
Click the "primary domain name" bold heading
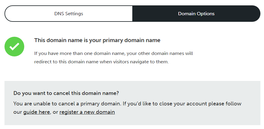tap(97, 40)
